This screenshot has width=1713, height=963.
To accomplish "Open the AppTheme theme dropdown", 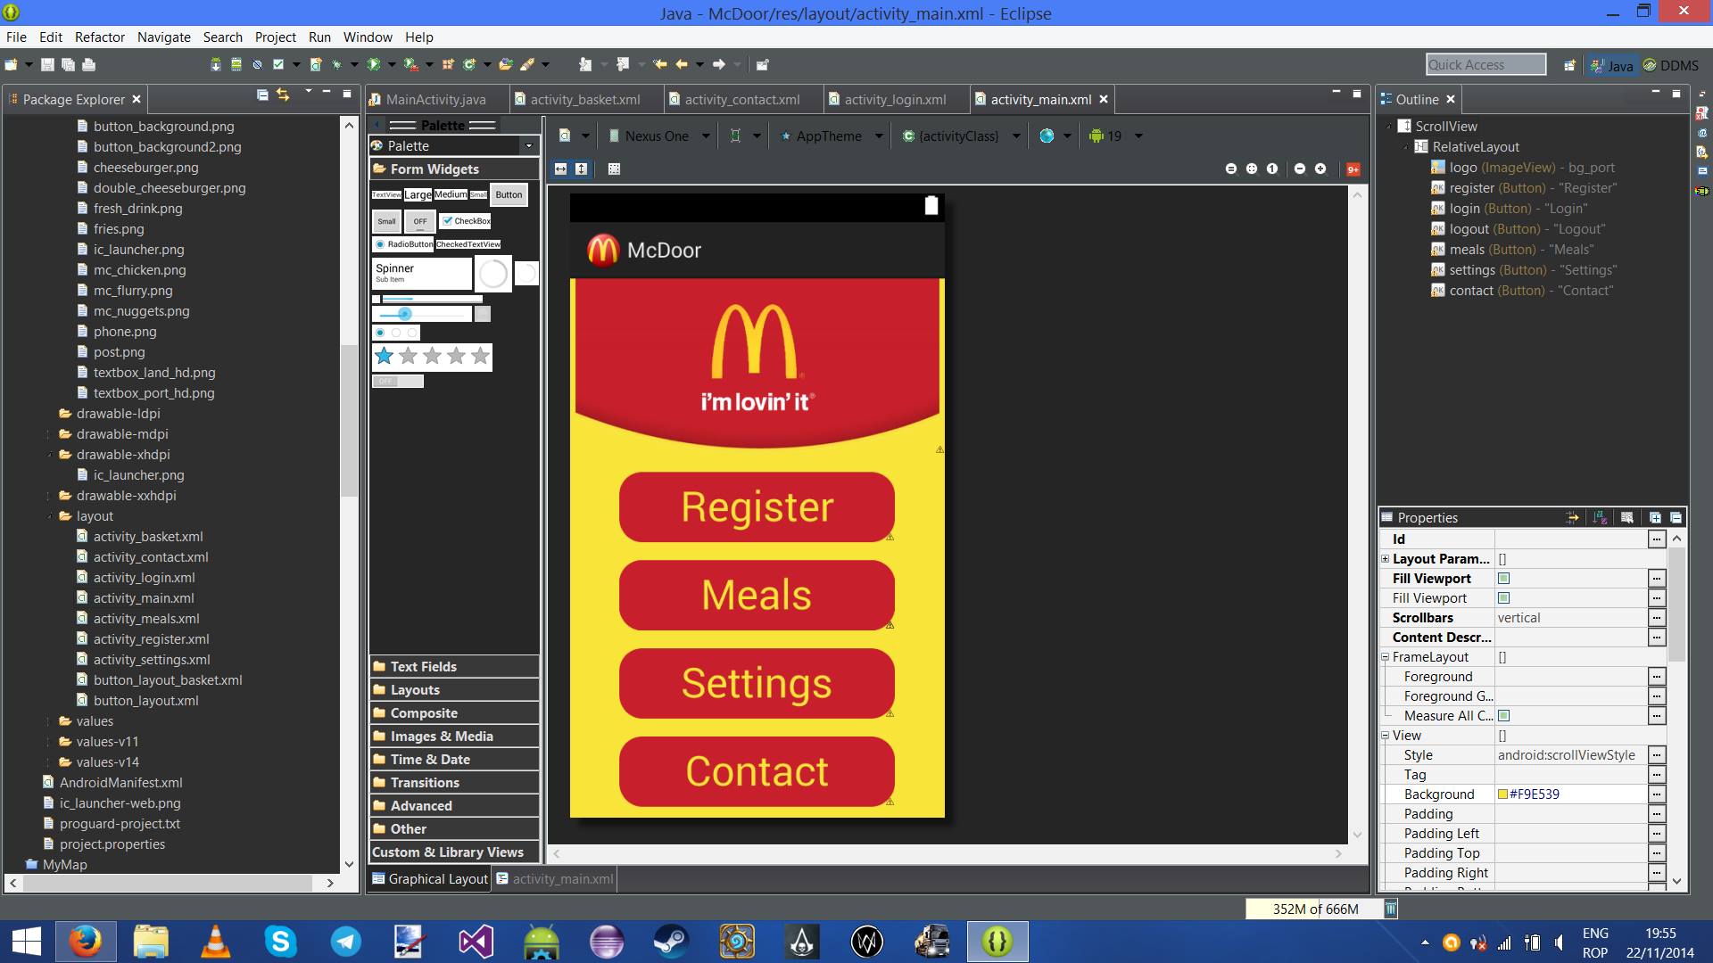I will pyautogui.click(x=830, y=136).
